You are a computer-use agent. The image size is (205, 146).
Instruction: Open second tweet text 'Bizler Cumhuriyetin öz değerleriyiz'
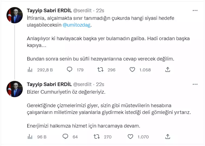click(x=66, y=92)
